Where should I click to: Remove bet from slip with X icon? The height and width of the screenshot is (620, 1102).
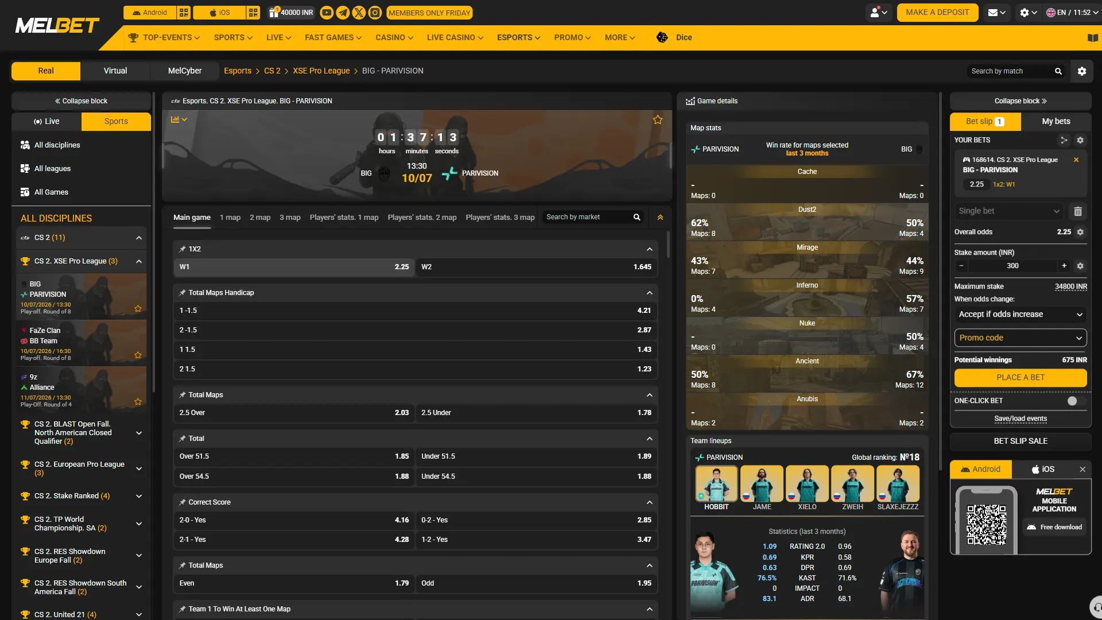pos(1076,160)
